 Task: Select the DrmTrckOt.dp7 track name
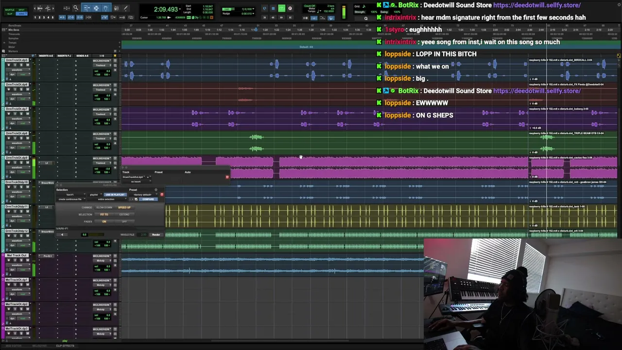(17, 109)
